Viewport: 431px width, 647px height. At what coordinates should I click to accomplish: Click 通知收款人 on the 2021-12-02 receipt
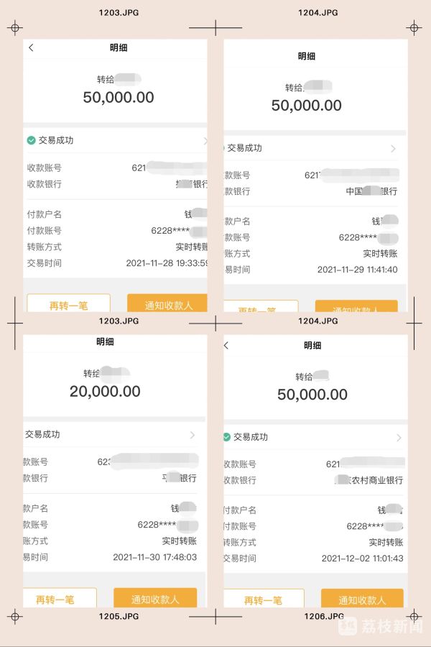(362, 600)
